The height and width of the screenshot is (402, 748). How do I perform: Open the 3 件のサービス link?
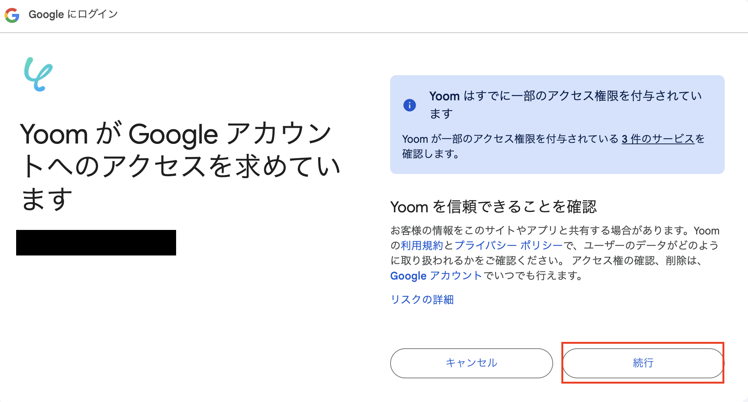[658, 139]
